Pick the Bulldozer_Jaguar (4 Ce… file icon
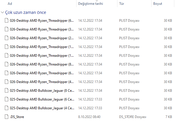 click(x=7, y=108)
